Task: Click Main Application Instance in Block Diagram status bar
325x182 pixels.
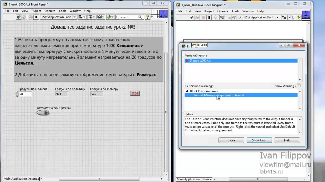Action: [x=194, y=179]
